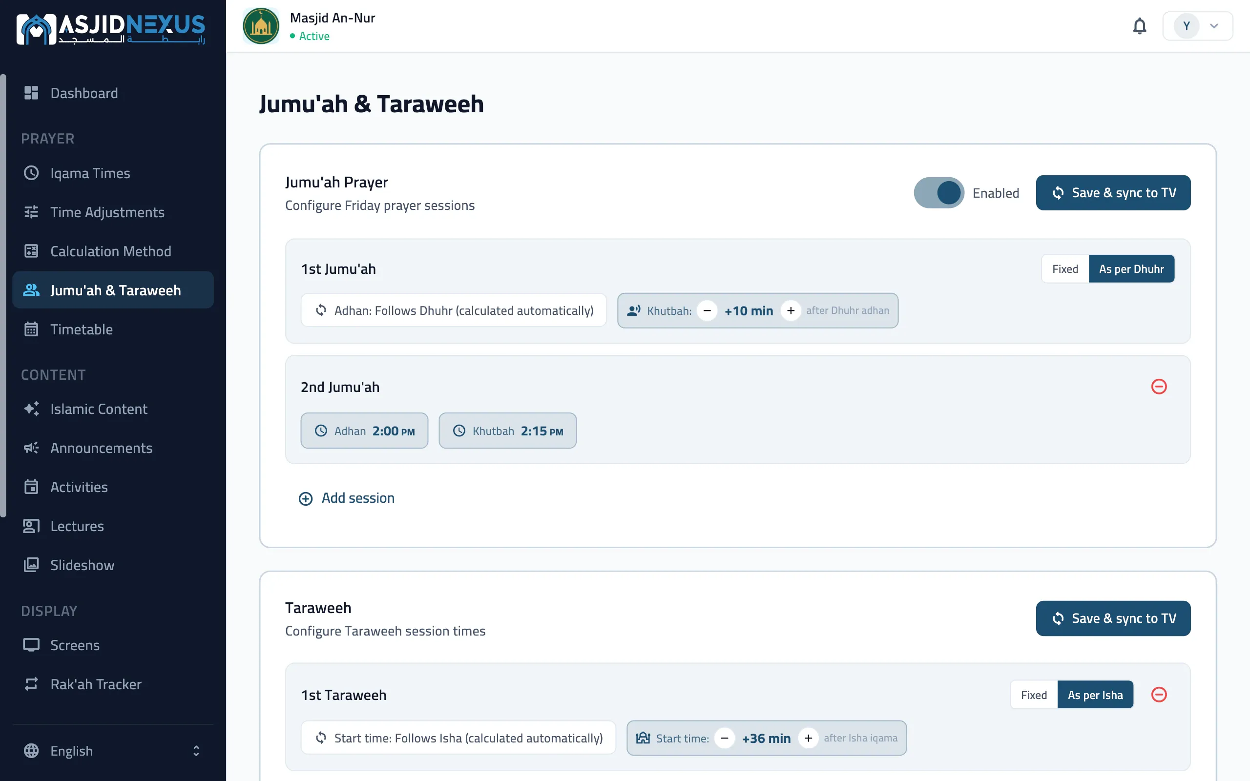Go to Rak'ah Tracker page
Viewport: 1250px width, 781px height.
pos(113,684)
